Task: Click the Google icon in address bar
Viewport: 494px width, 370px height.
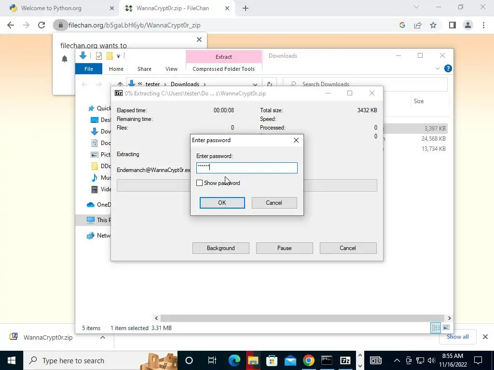Action: (402, 25)
